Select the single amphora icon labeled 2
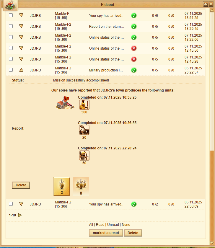Image resolution: width=215 pixels, height=248 pixels. [62, 186]
